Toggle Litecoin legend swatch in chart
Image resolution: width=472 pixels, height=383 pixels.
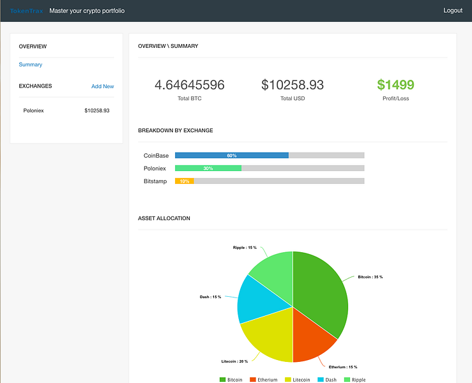pos(288,380)
